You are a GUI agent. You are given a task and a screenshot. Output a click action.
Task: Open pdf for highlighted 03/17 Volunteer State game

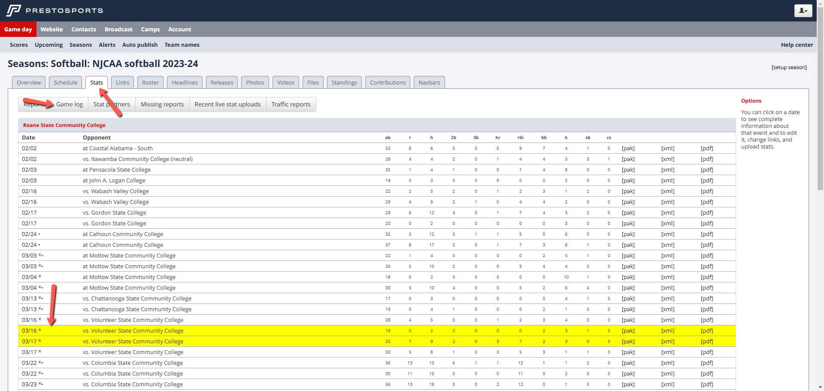(x=707, y=341)
